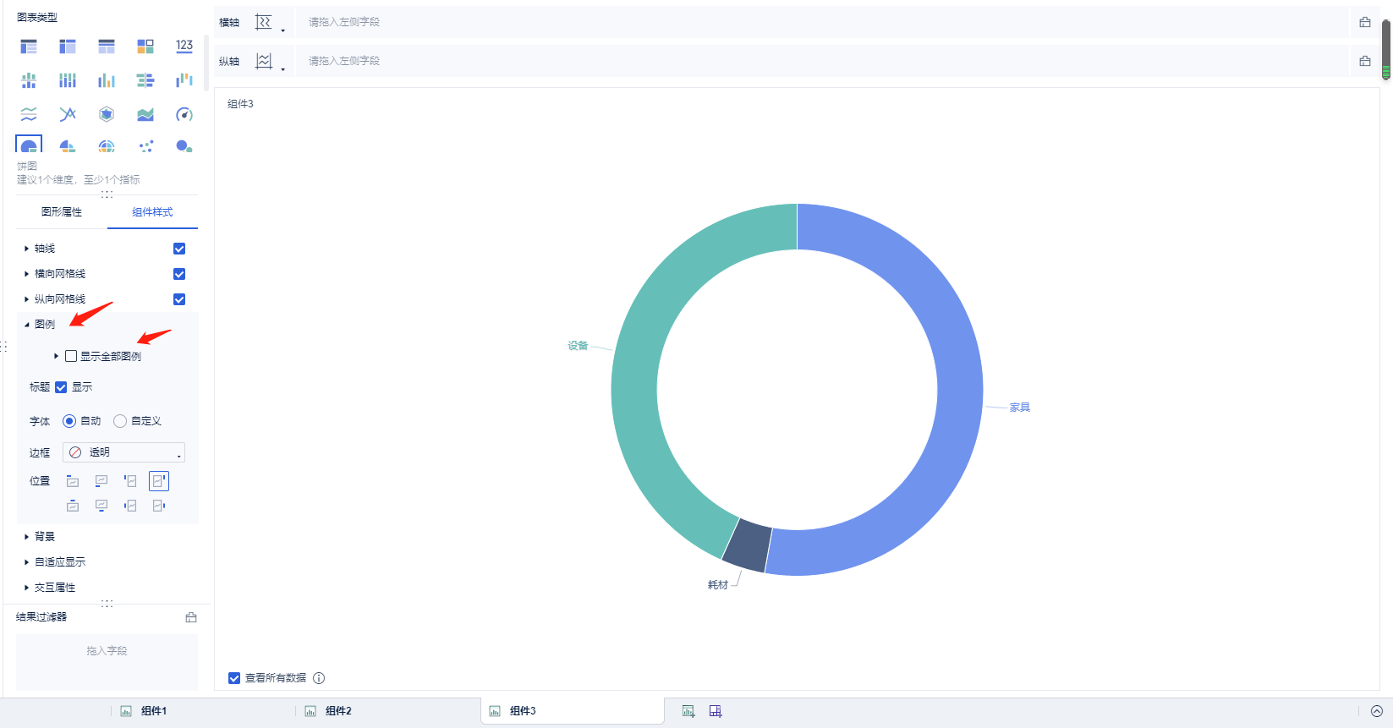This screenshot has height=728, width=1393.
Task: Expand the 横向网格线 section arrow
Action: point(27,274)
